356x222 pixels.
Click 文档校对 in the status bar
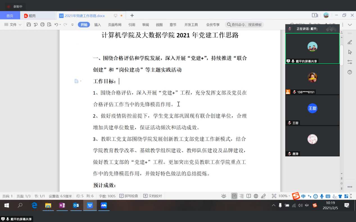pos(152,196)
